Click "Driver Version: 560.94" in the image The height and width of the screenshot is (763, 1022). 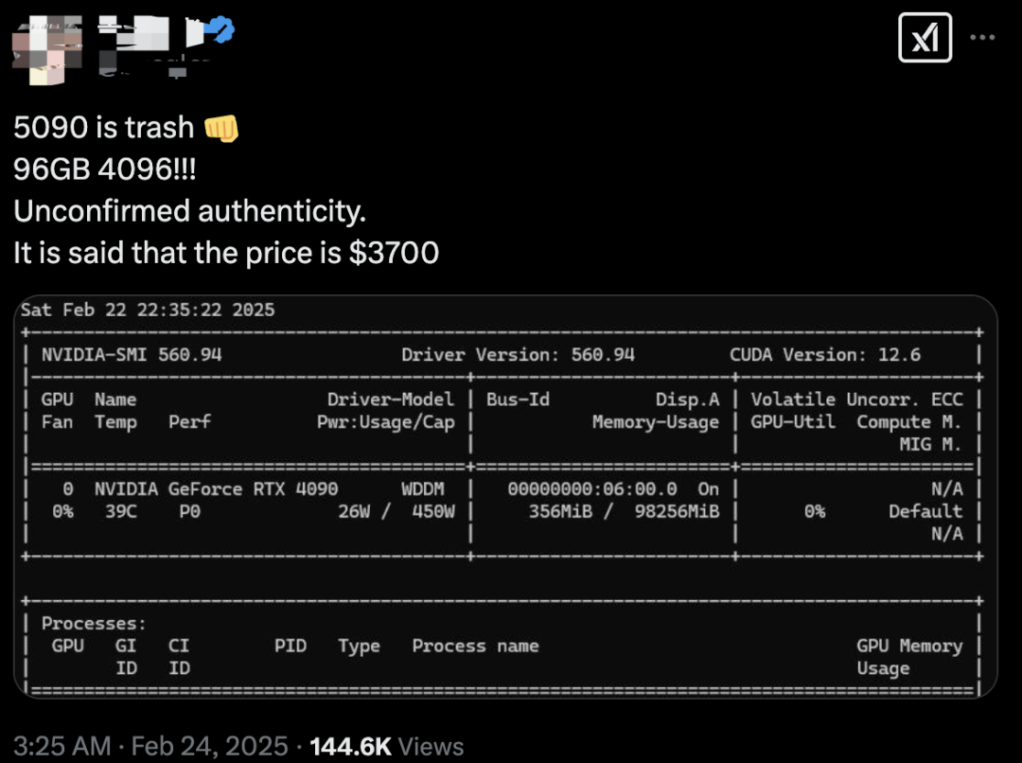[x=518, y=355]
